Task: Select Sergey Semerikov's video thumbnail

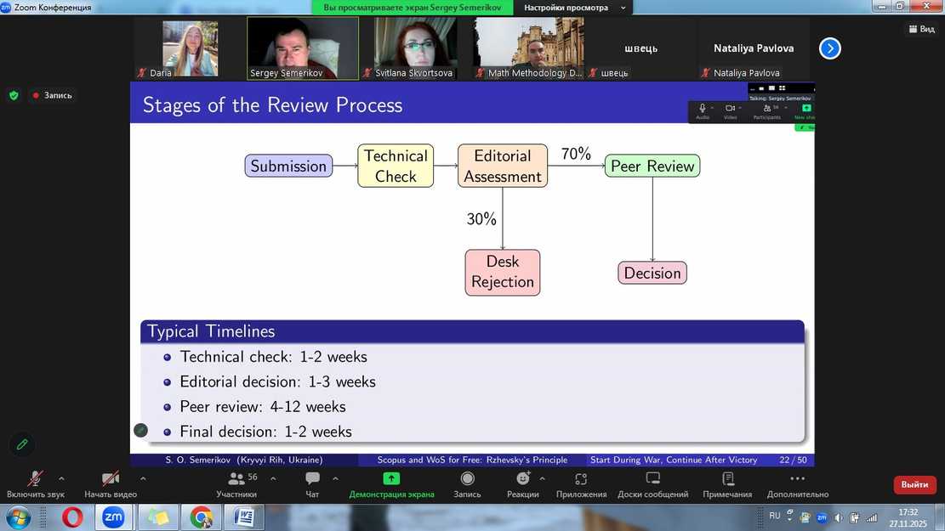Action: (303, 48)
